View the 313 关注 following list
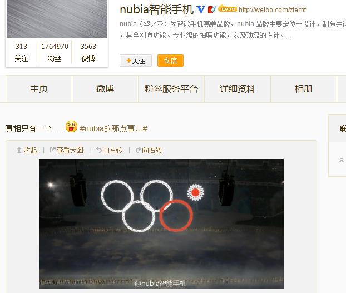Viewport: 346px width, 293px height. coord(21,52)
